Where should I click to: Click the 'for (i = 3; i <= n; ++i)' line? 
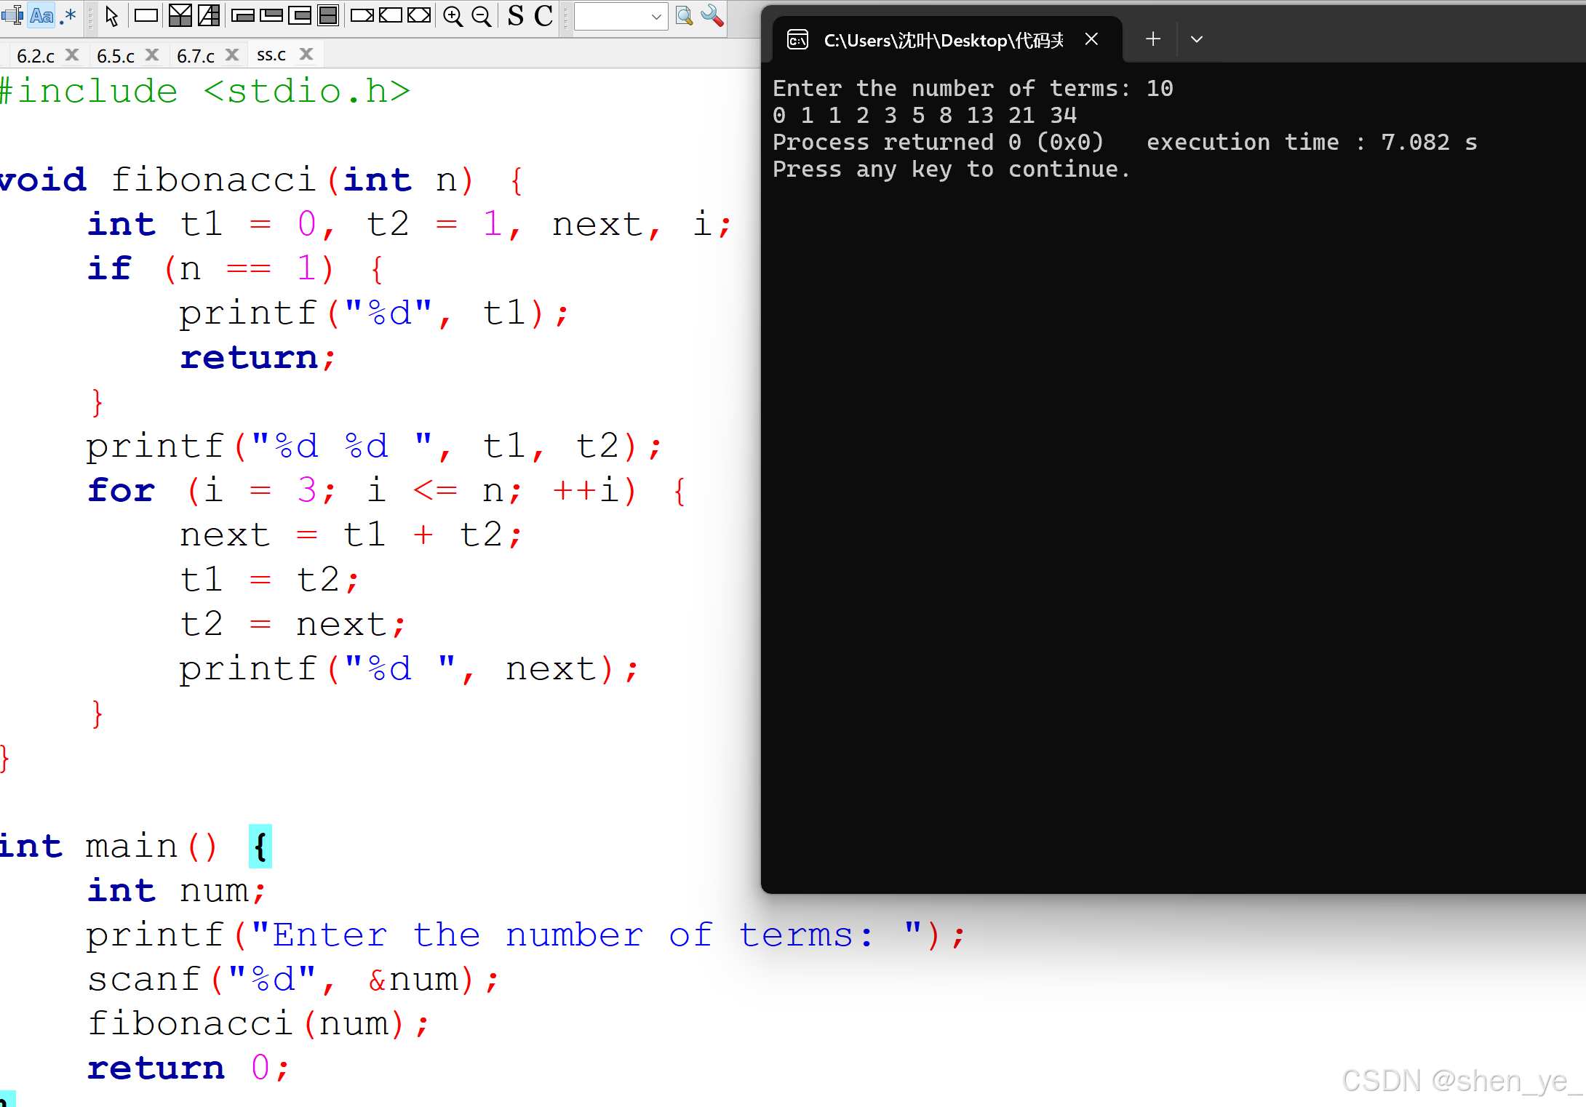[x=387, y=490]
